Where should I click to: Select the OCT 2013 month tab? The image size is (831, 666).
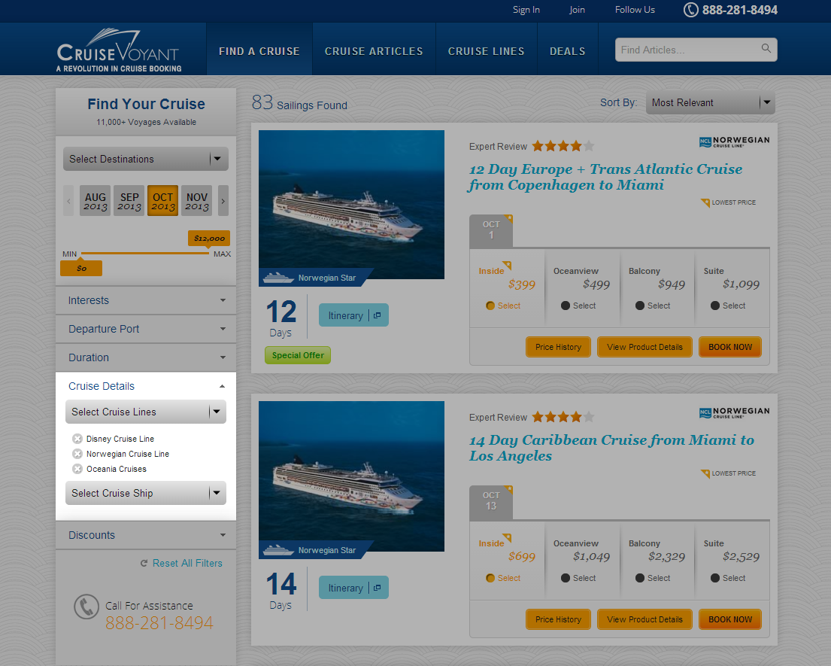(x=162, y=200)
